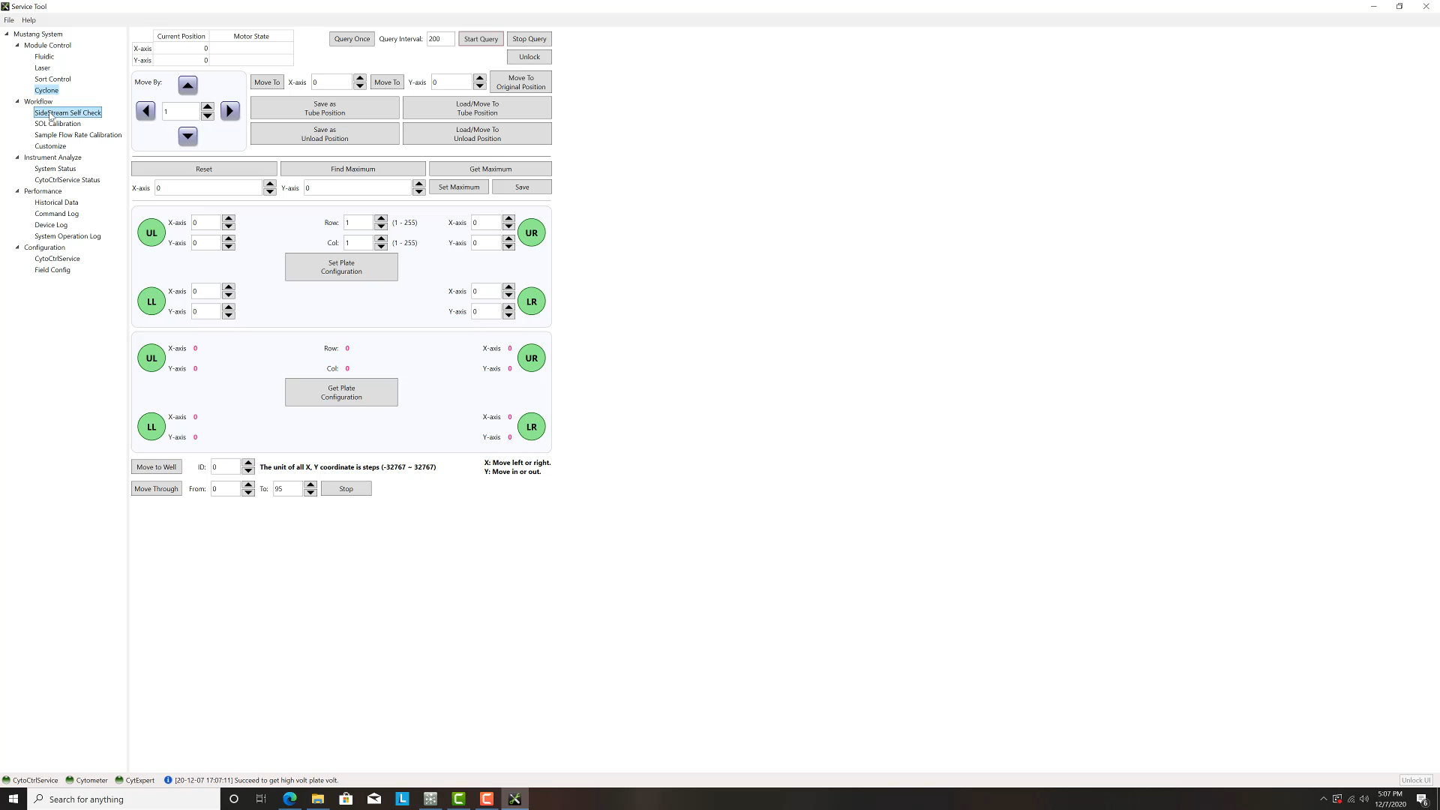Click the move left arrow navigation icon

[x=145, y=111]
